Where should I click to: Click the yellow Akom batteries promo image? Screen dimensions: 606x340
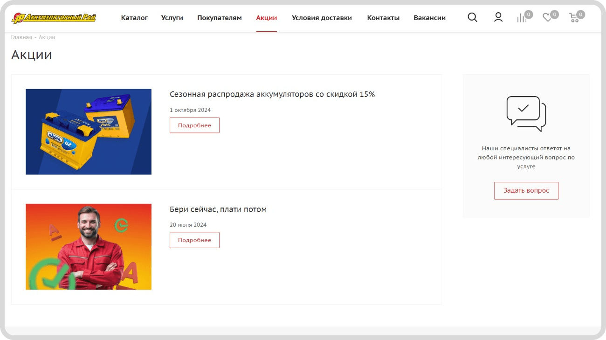pos(89,132)
